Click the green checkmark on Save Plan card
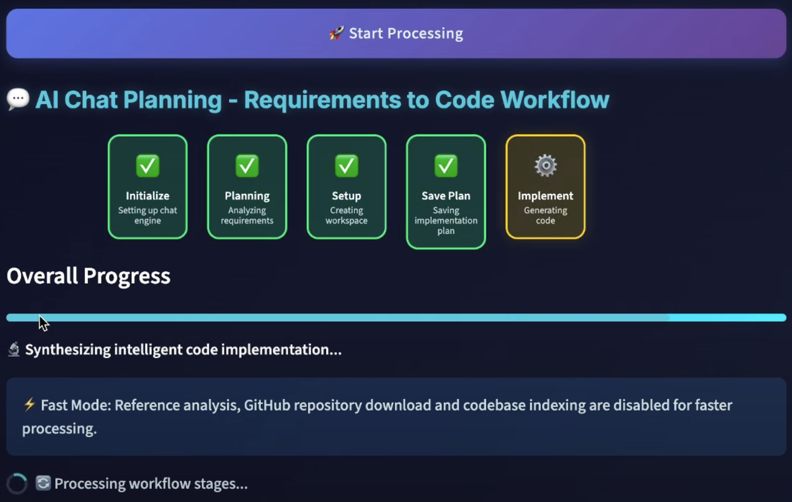 coord(446,166)
